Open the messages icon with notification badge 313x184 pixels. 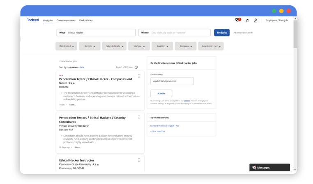(237, 20)
